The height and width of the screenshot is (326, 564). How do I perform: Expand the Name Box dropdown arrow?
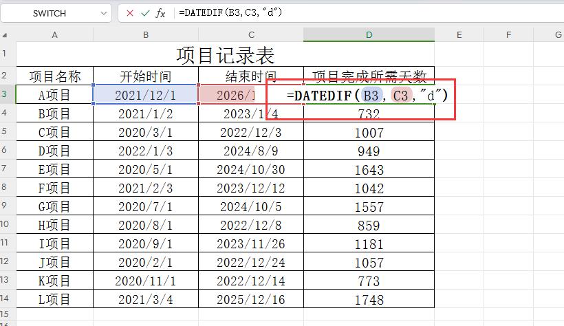coord(104,13)
